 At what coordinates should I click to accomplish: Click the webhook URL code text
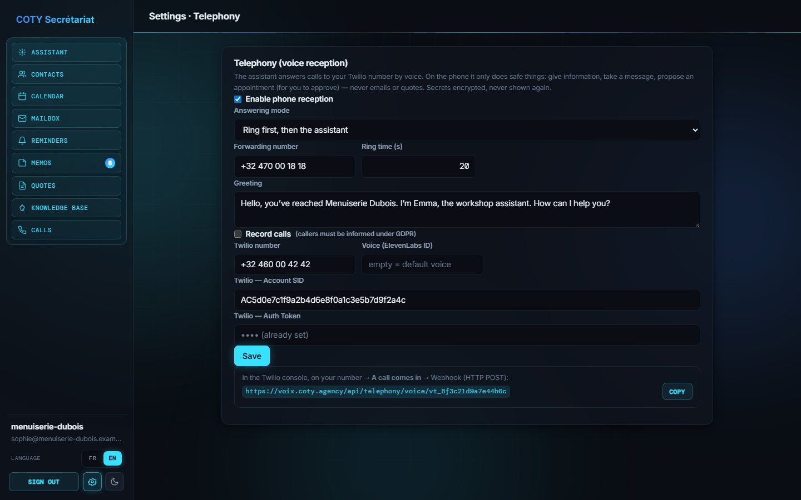(376, 391)
